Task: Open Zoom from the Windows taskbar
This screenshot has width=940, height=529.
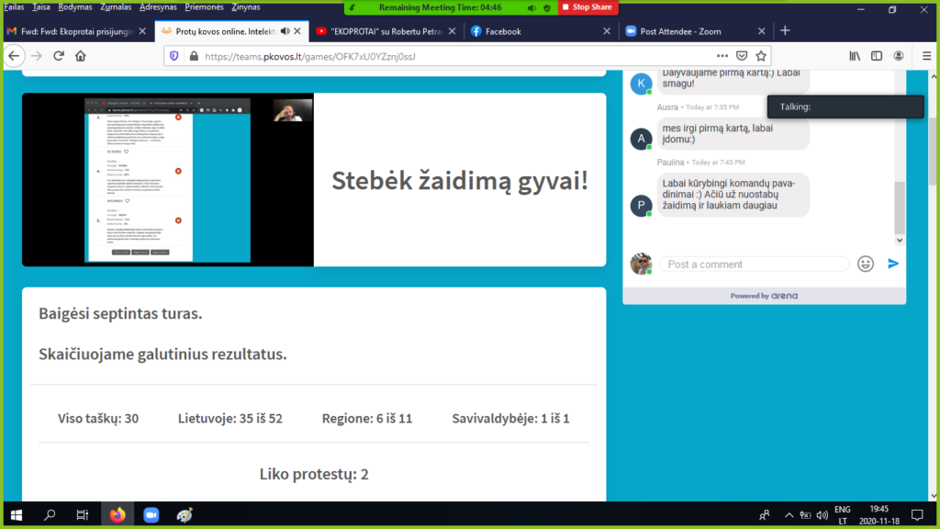Action: 151,515
